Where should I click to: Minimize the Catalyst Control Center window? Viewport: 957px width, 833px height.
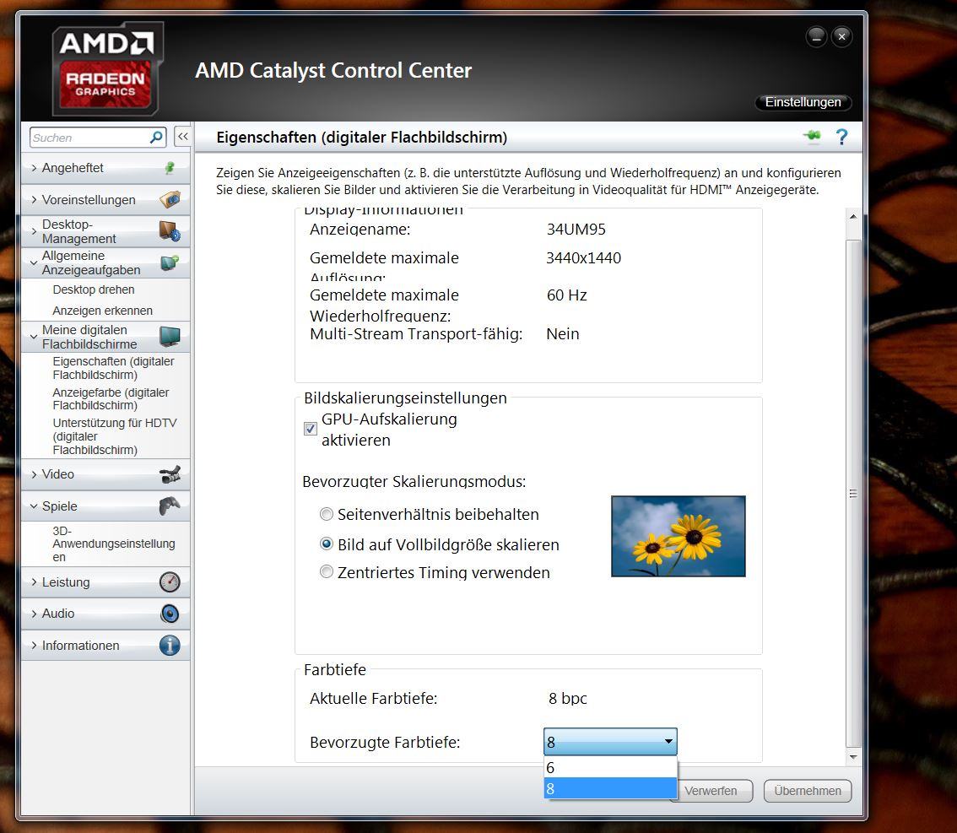point(816,37)
